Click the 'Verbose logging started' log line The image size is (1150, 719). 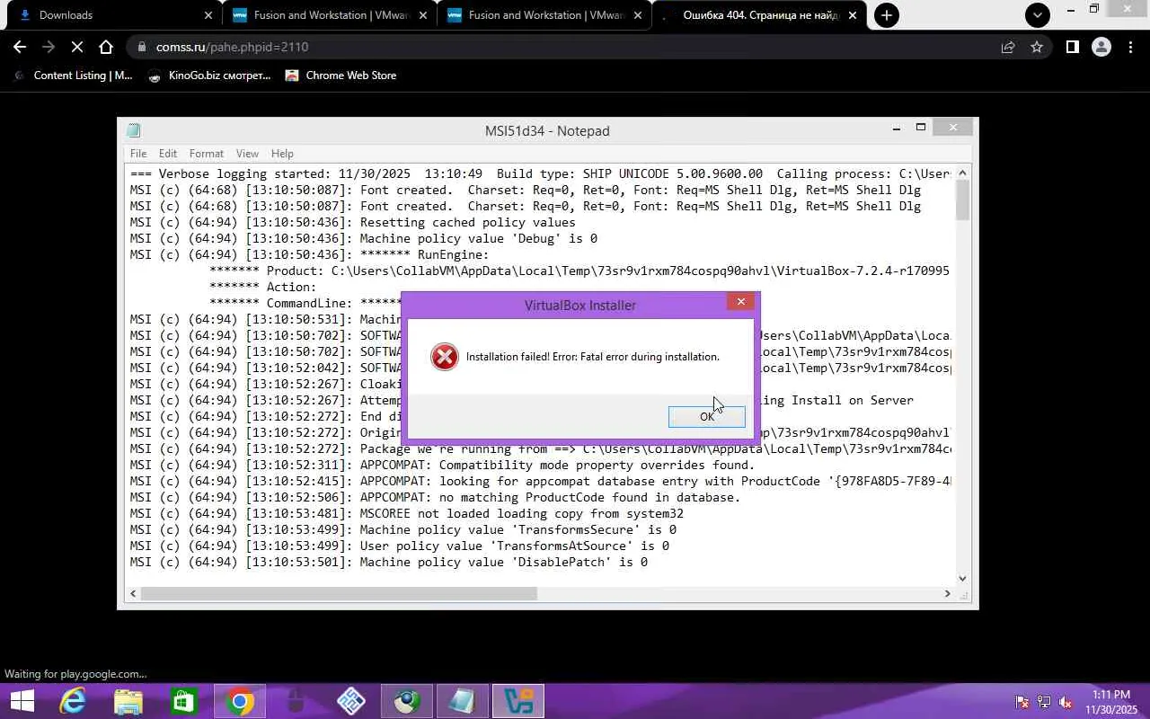point(540,173)
